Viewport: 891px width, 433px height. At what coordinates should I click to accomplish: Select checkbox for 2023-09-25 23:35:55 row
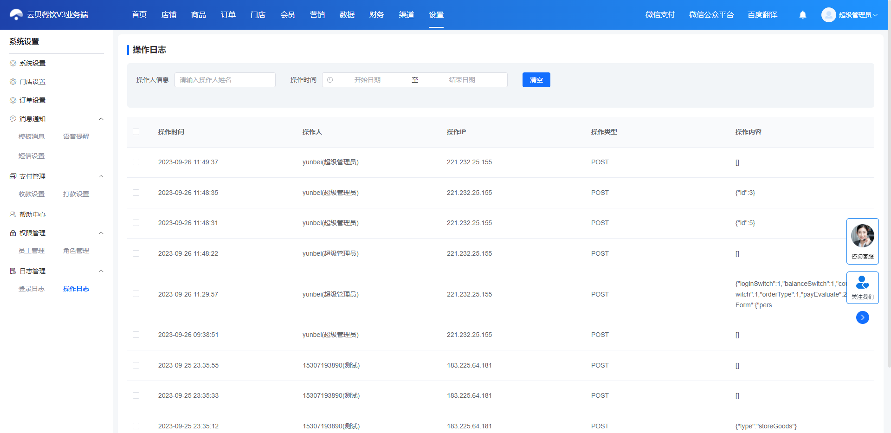click(x=136, y=365)
